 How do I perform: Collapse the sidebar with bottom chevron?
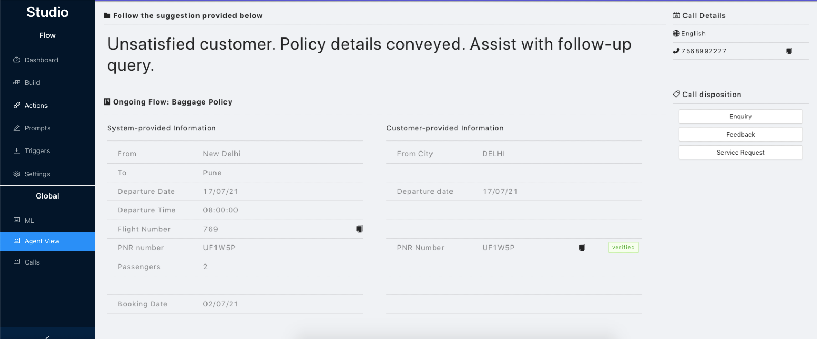47,336
